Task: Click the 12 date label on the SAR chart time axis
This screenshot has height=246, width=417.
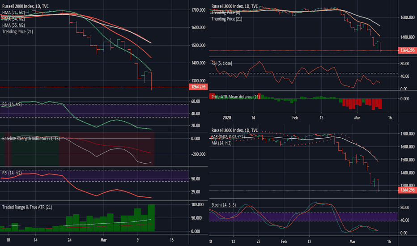Action: [x=309, y=242]
